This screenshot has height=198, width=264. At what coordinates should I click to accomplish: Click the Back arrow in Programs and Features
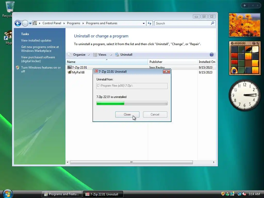tap(18, 23)
